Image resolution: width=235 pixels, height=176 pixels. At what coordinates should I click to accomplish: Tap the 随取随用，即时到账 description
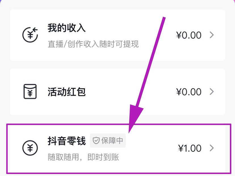click(x=83, y=157)
